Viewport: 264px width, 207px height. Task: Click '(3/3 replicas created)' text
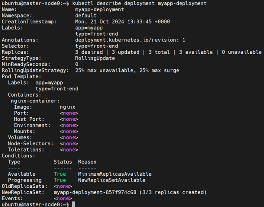[173, 192]
